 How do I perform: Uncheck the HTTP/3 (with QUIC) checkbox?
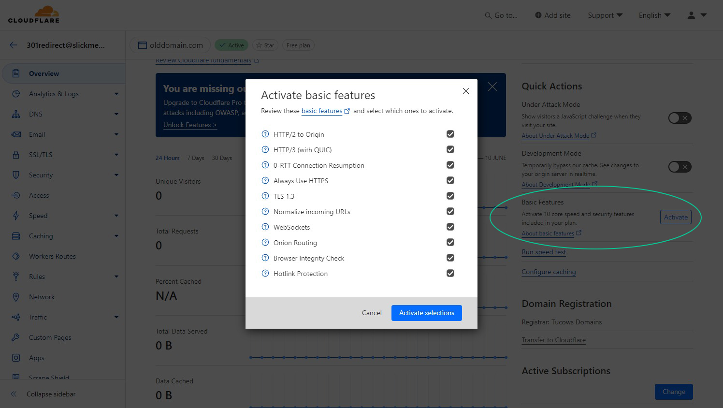(x=450, y=149)
